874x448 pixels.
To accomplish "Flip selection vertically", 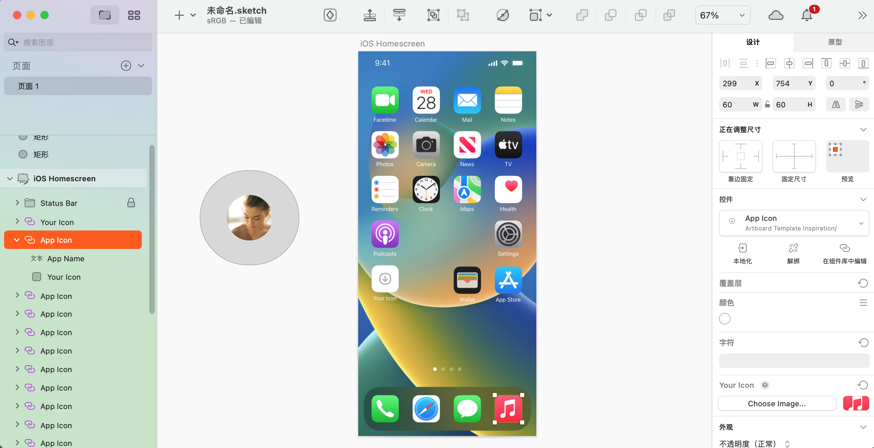I will tap(859, 104).
